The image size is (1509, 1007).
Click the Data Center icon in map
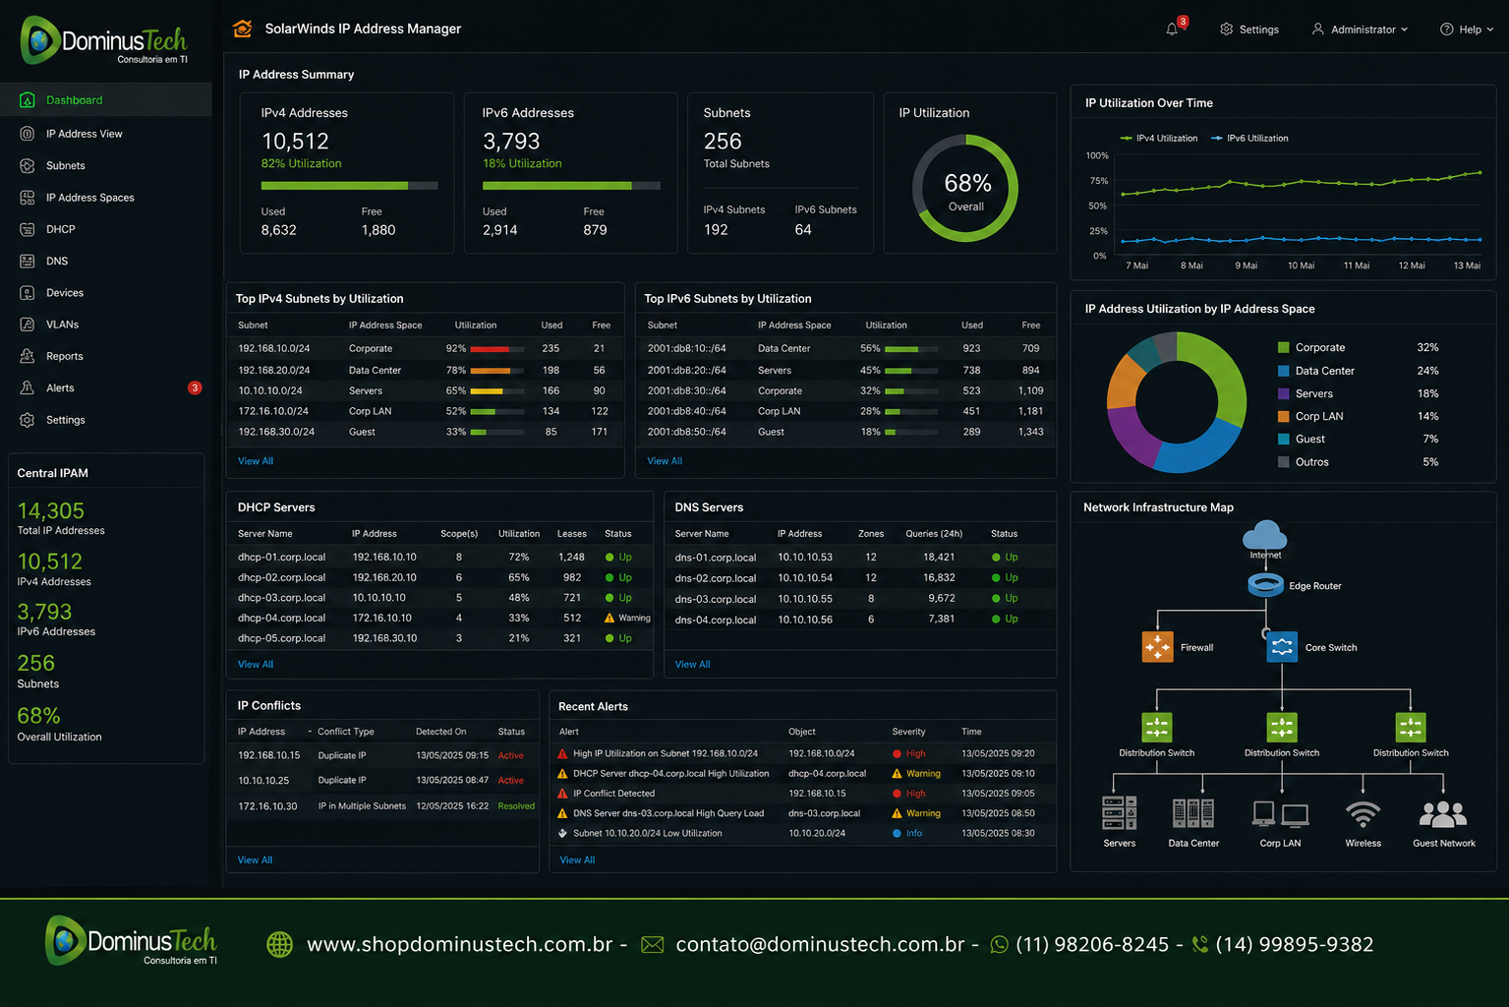pos(1193,813)
